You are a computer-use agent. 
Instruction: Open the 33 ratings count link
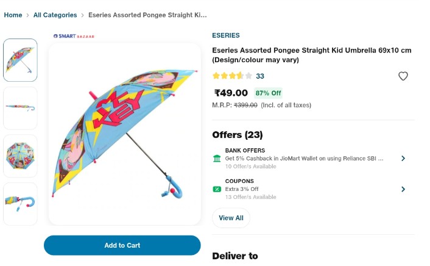260,76
